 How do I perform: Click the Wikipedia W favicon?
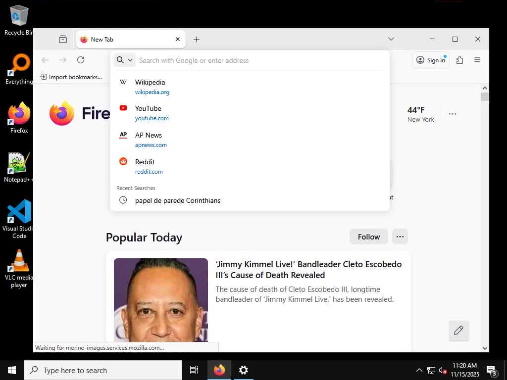123,82
